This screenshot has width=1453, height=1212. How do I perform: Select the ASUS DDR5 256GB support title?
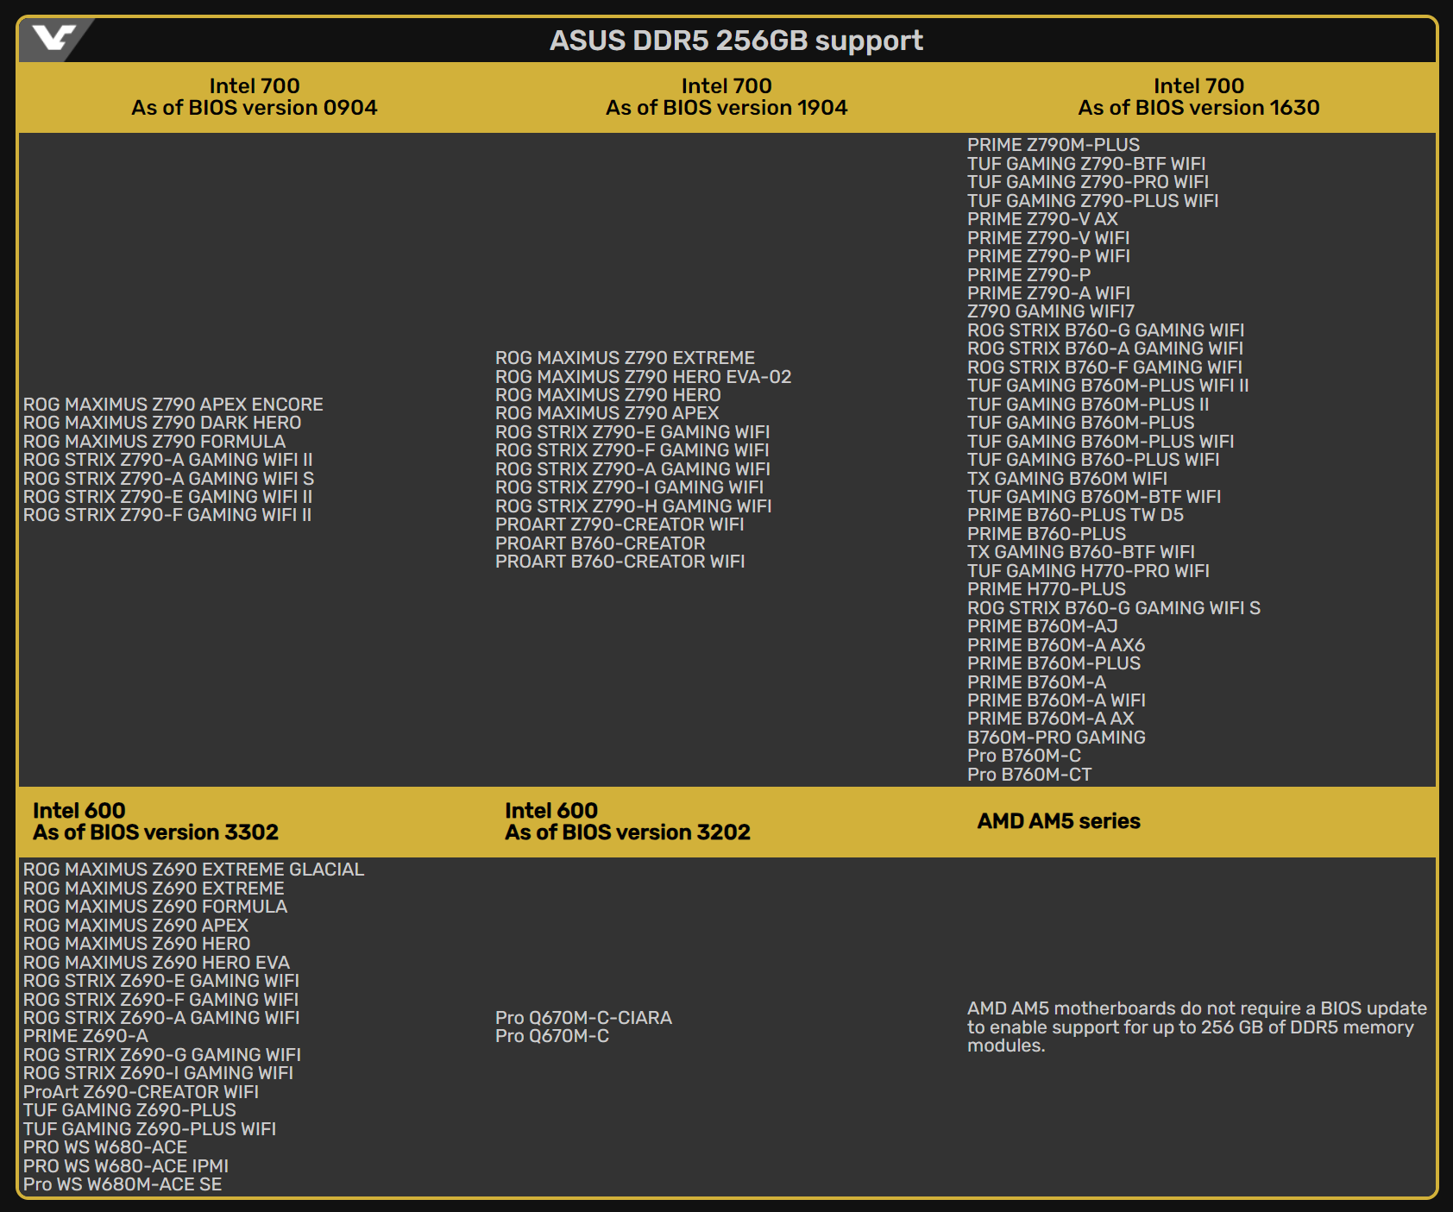coord(736,41)
